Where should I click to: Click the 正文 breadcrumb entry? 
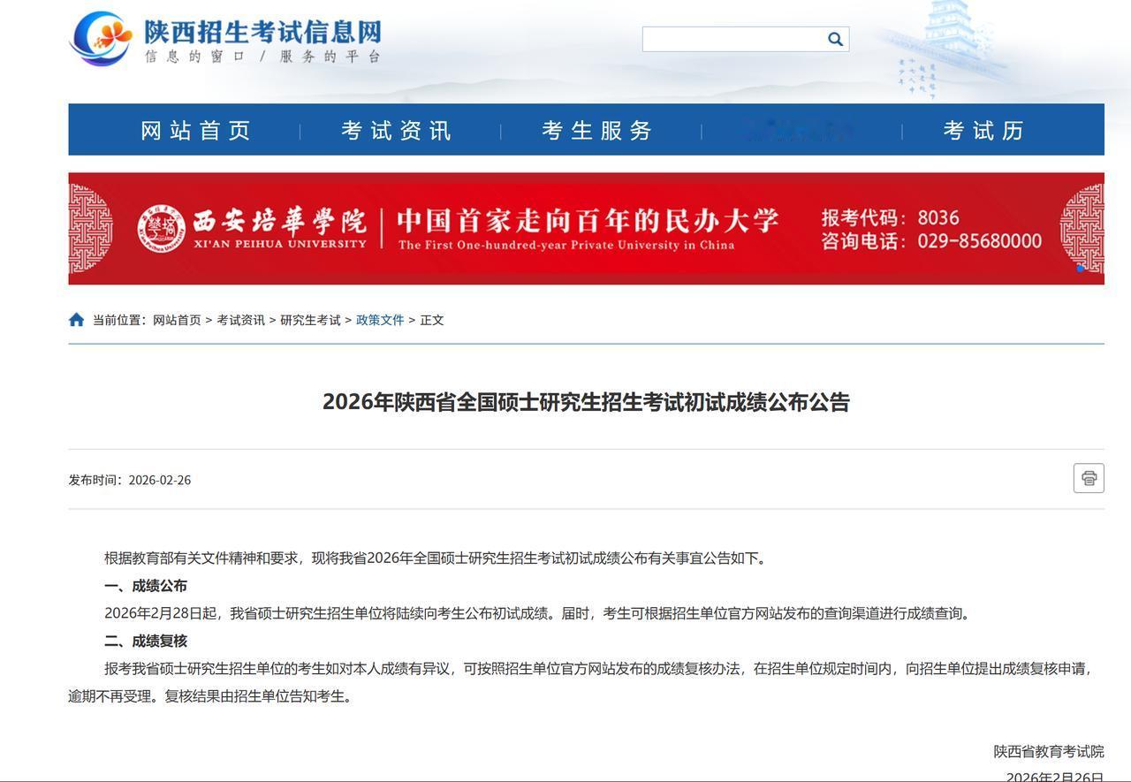coord(432,320)
